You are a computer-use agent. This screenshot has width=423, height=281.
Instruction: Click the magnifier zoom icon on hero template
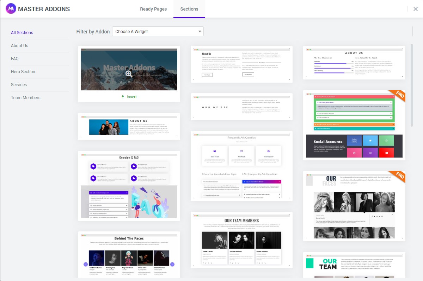(129, 74)
